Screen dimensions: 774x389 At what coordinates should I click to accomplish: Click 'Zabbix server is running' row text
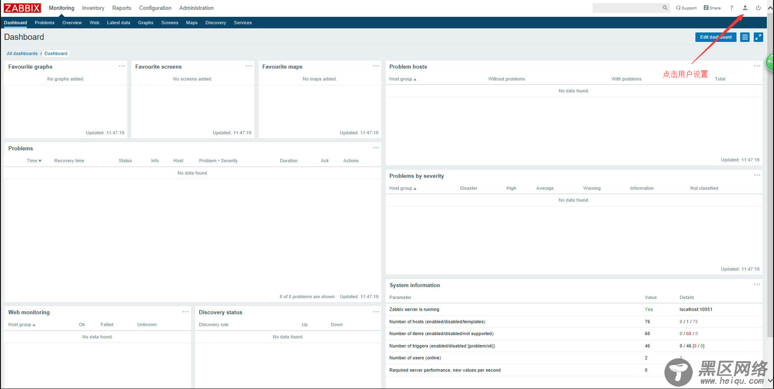414,309
